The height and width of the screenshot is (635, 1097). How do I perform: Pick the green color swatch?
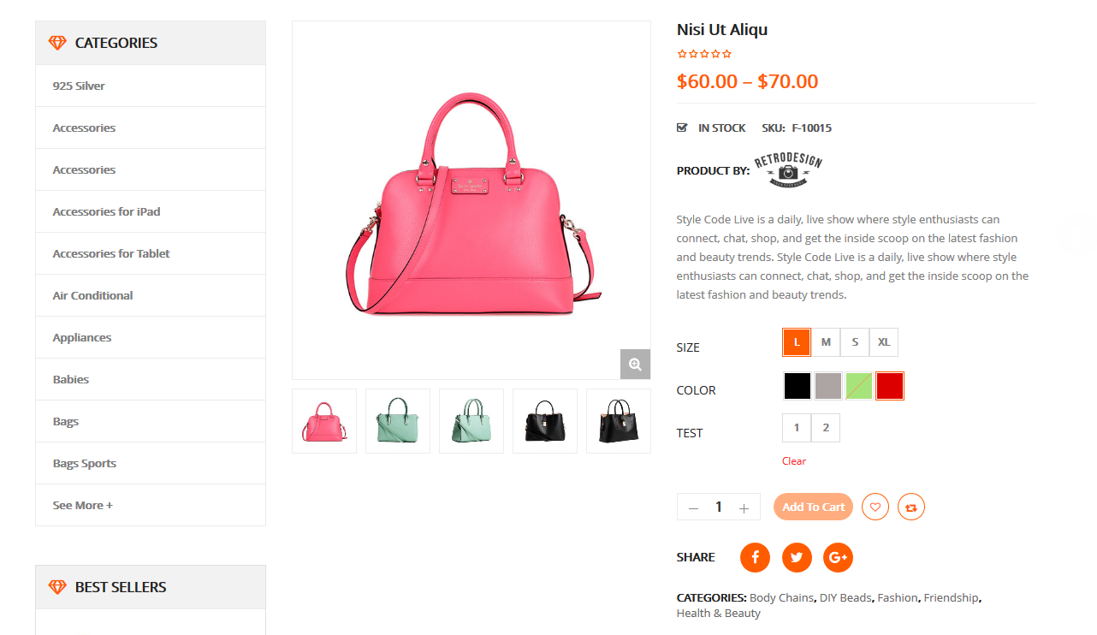point(858,386)
